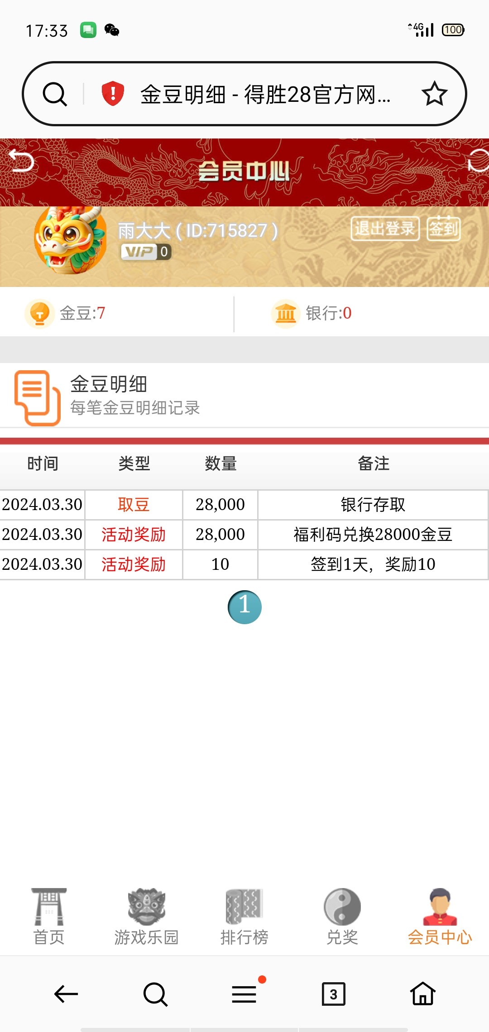Select page 1 in pagination

coord(244,607)
